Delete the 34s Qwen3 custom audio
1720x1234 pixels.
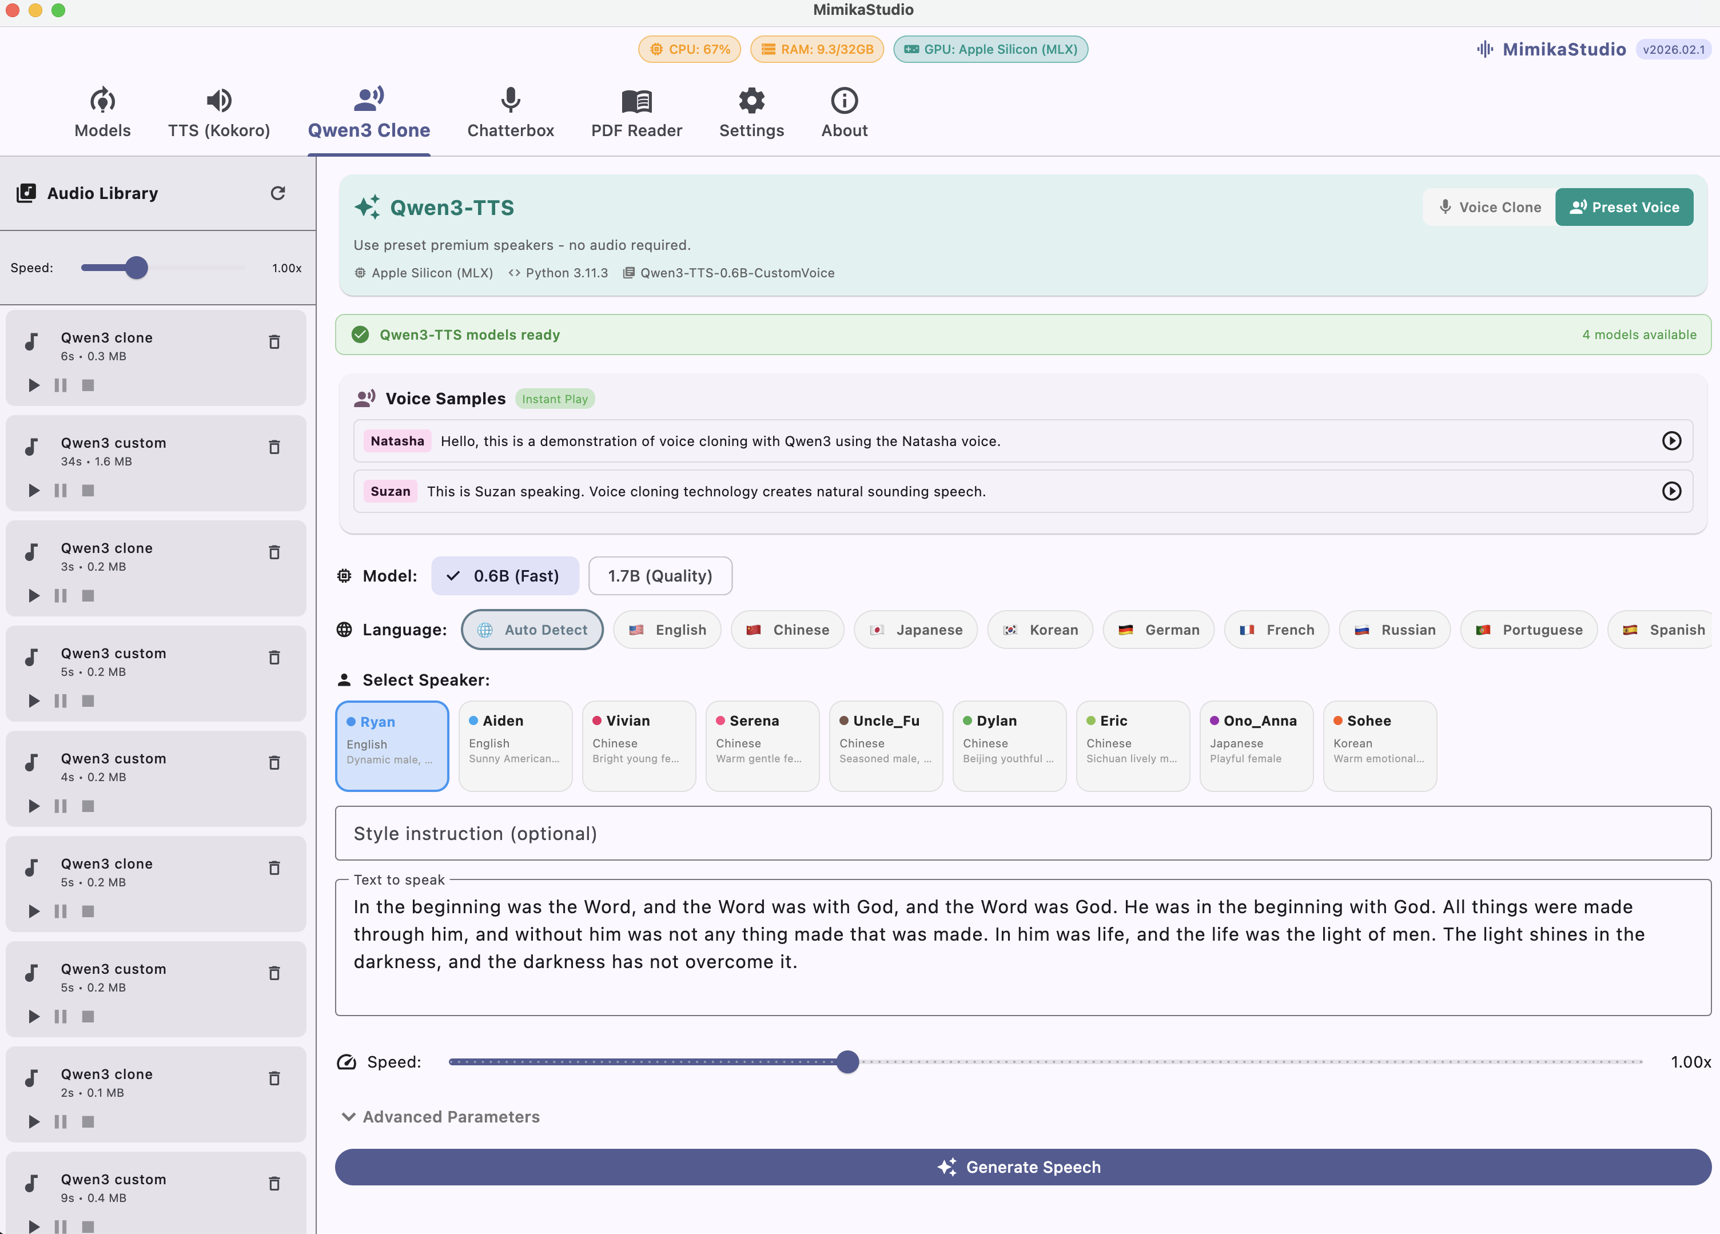[274, 448]
